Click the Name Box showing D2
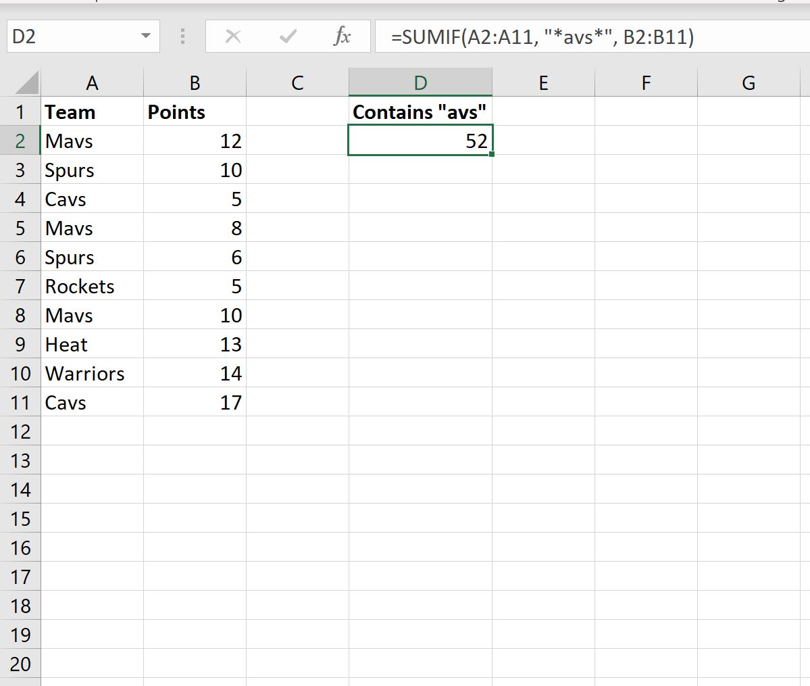 [x=74, y=37]
